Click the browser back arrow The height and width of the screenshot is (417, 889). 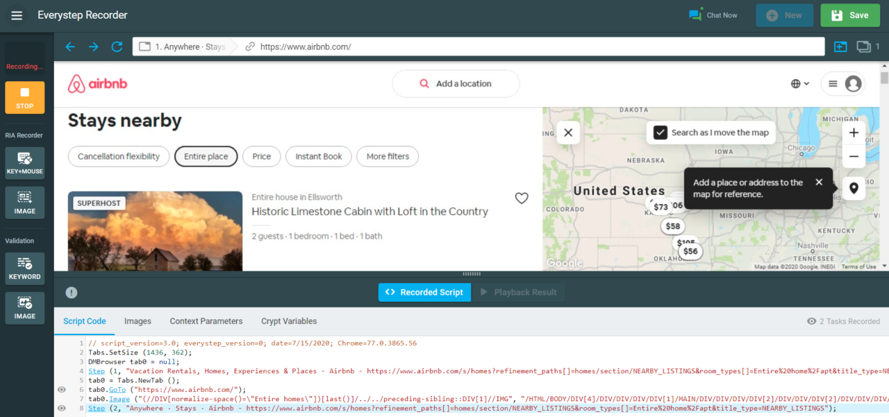pos(69,46)
